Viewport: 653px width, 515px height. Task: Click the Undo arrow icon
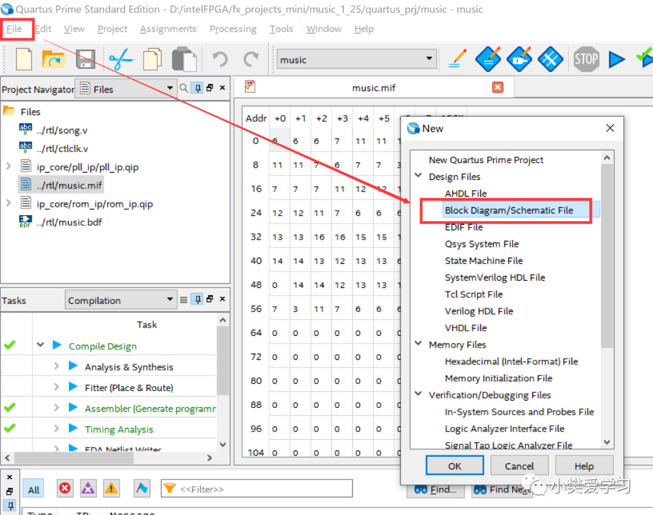220,59
